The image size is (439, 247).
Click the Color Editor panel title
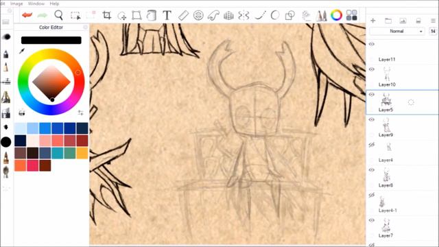point(51,27)
